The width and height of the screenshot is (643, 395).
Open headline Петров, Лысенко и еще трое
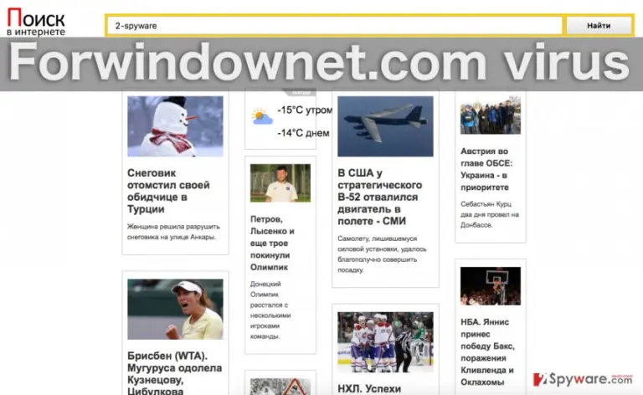[x=272, y=243]
